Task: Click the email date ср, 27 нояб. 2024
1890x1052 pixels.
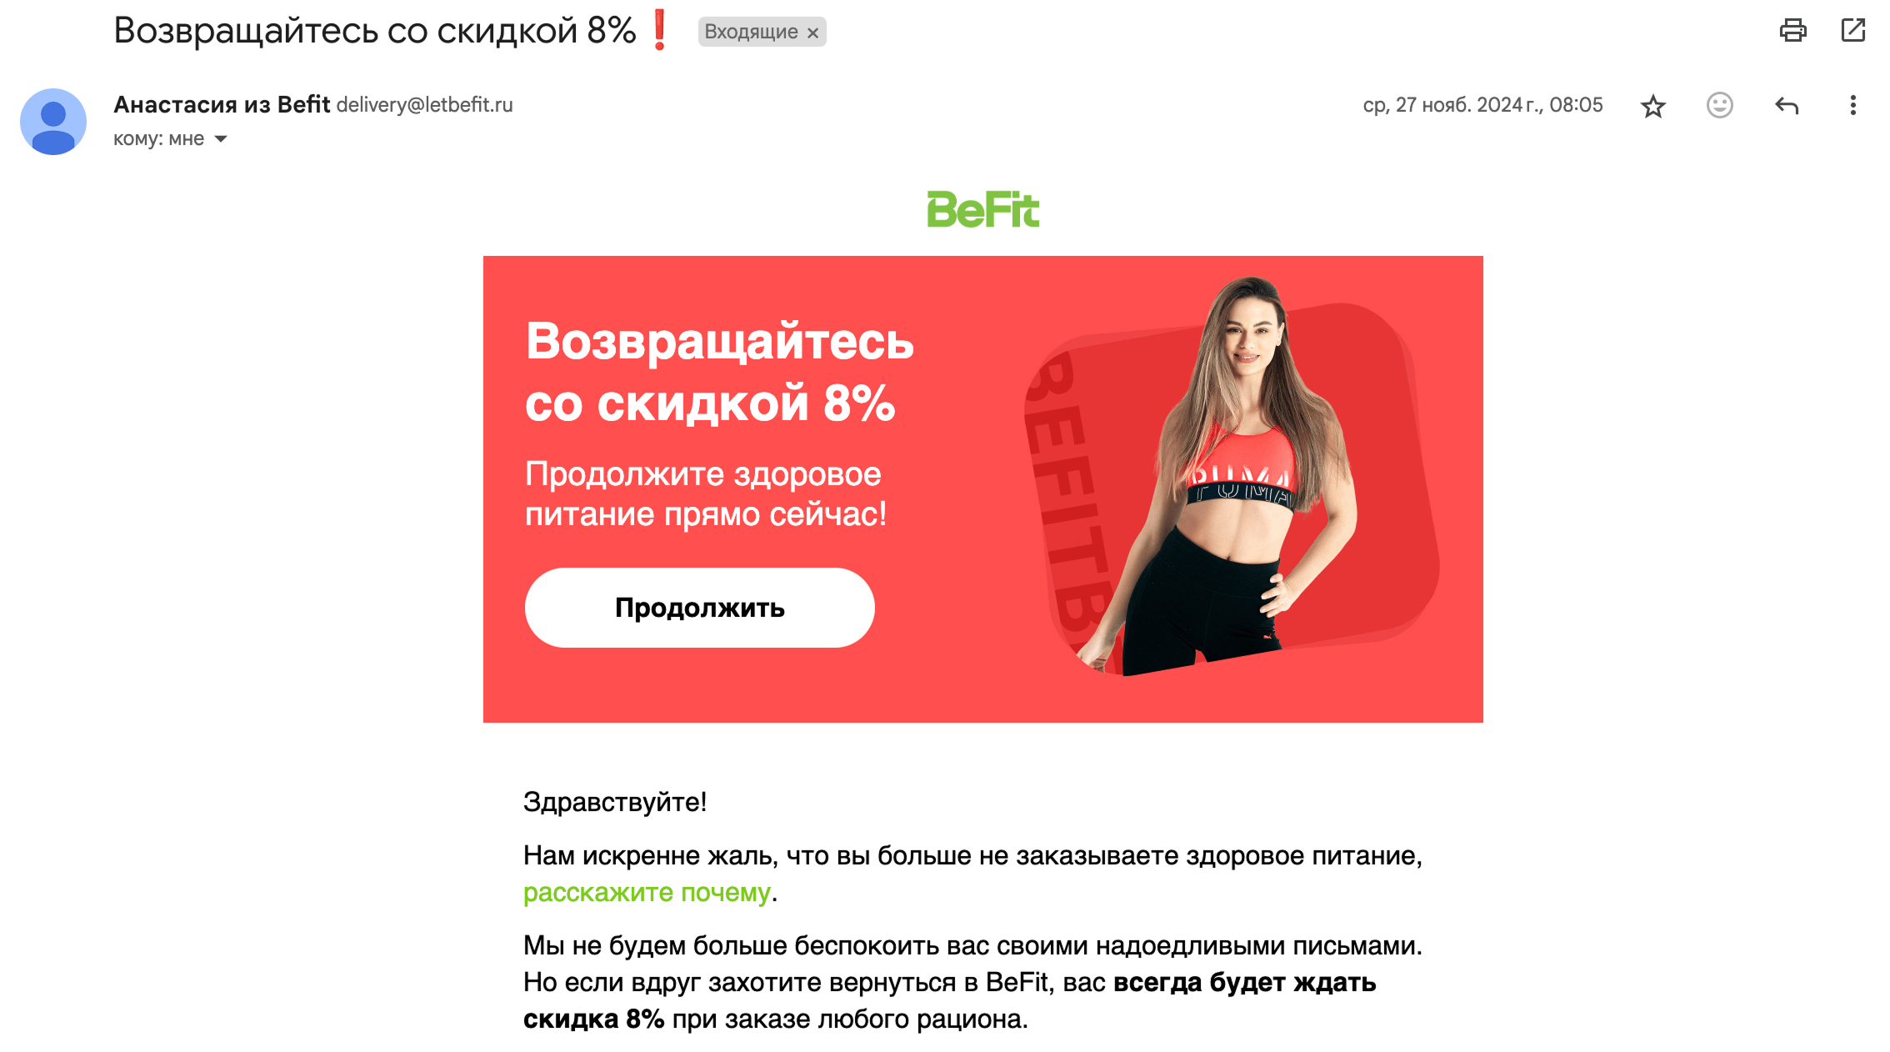Action: pyautogui.click(x=1482, y=105)
